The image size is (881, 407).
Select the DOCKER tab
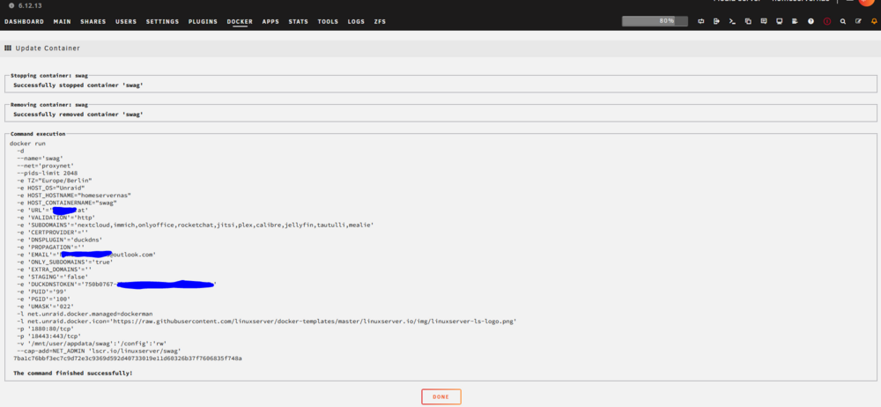[240, 22]
